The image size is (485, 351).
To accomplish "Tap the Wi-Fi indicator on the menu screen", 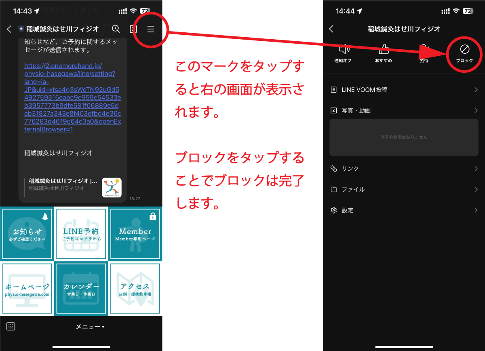I will (456, 11).
